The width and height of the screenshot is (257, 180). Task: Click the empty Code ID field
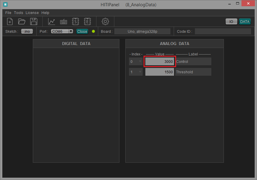(223, 31)
